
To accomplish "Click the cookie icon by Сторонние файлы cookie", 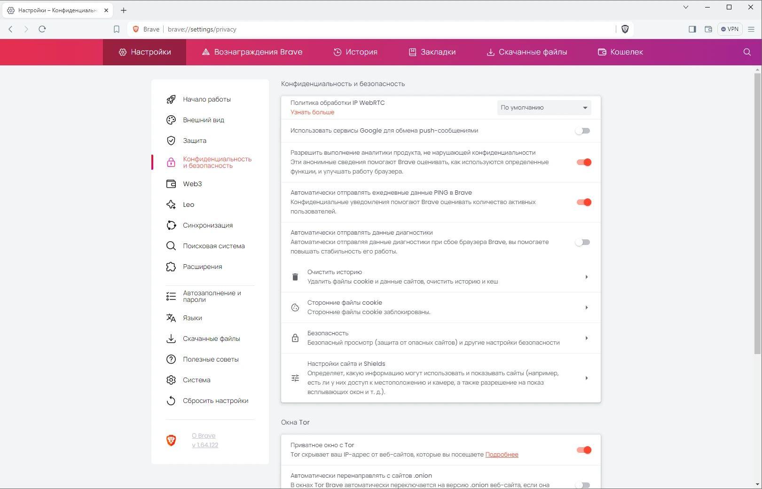I will point(295,308).
